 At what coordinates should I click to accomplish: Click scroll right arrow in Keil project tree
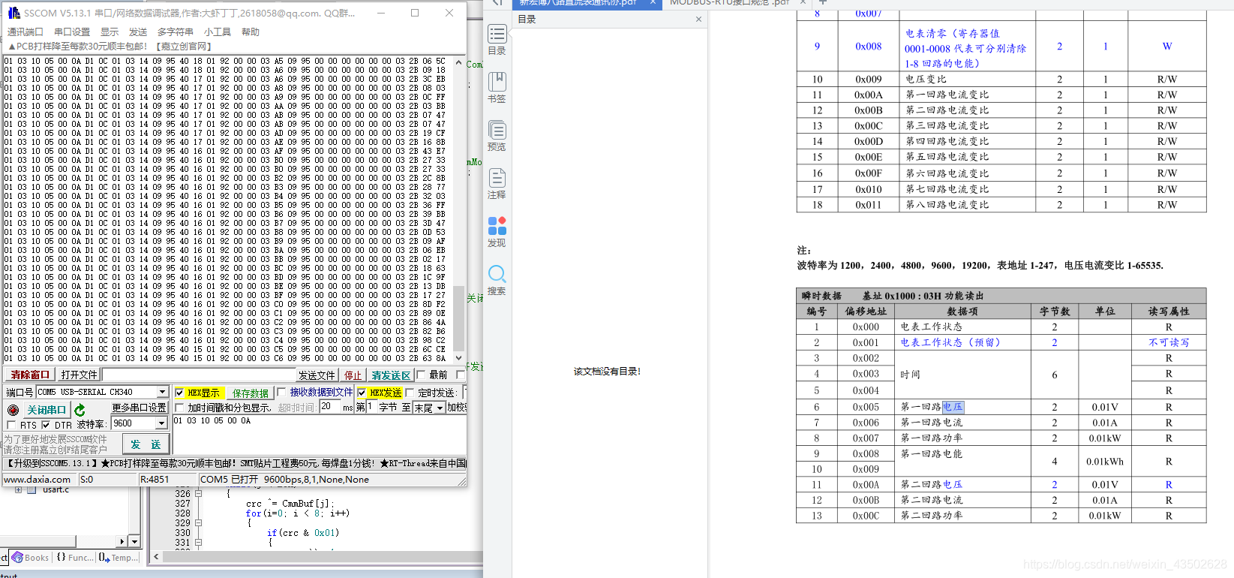pyautogui.click(x=122, y=541)
